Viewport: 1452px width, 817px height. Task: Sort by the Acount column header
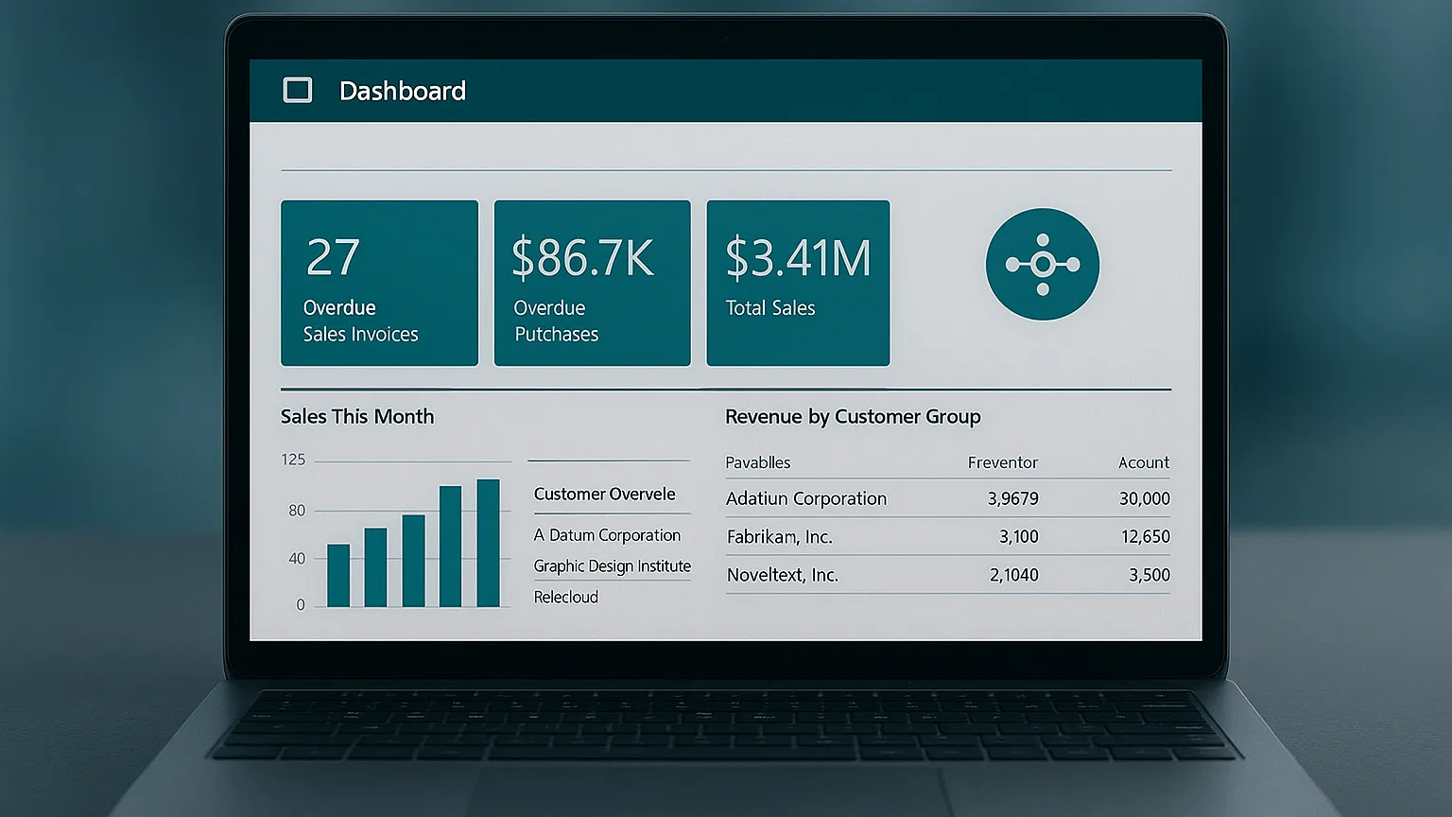pos(1143,462)
